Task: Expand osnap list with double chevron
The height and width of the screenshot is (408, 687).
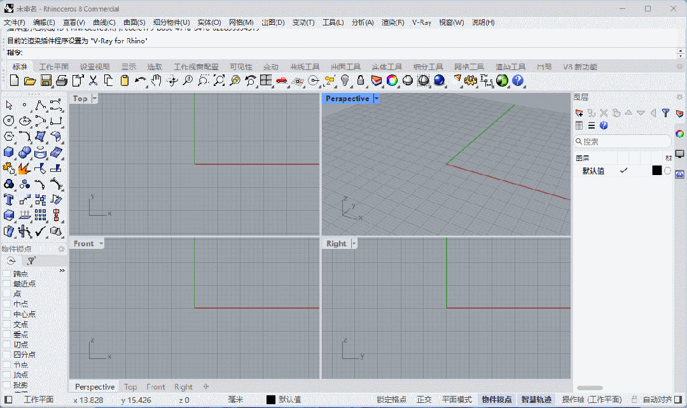Action: (62, 271)
